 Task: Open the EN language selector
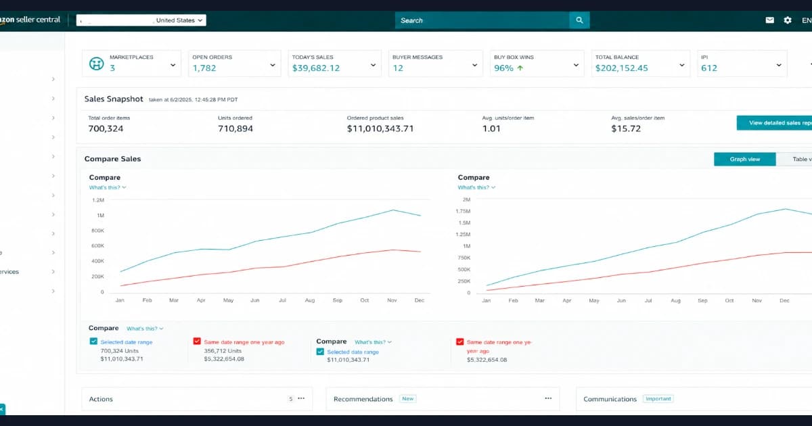point(806,20)
